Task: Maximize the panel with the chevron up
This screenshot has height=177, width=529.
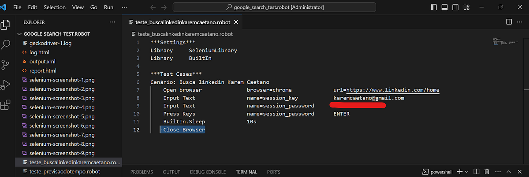Action: [x=509, y=172]
